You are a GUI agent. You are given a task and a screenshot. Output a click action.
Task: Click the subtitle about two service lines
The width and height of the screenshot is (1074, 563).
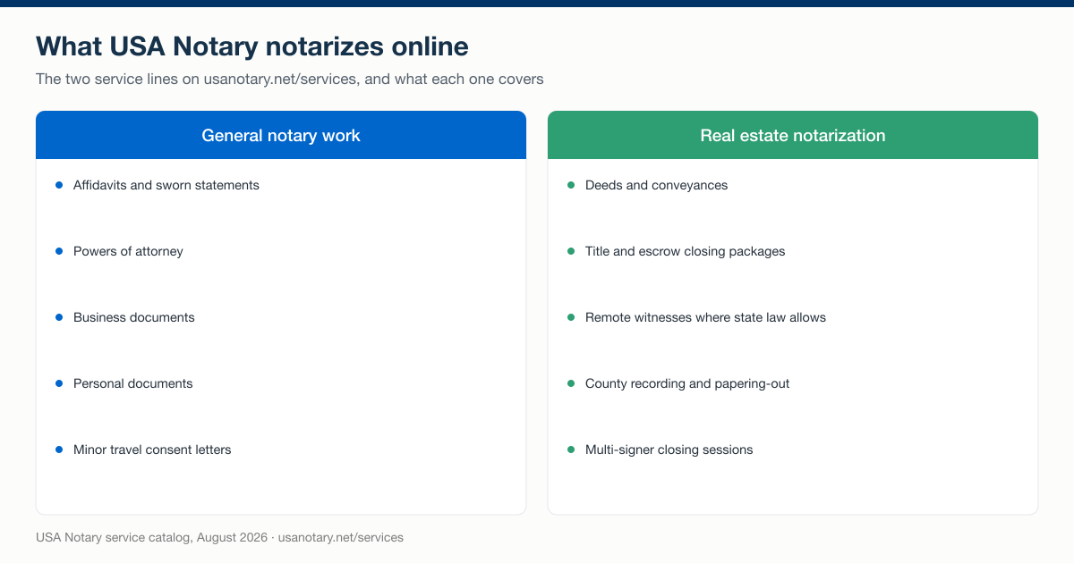click(289, 79)
